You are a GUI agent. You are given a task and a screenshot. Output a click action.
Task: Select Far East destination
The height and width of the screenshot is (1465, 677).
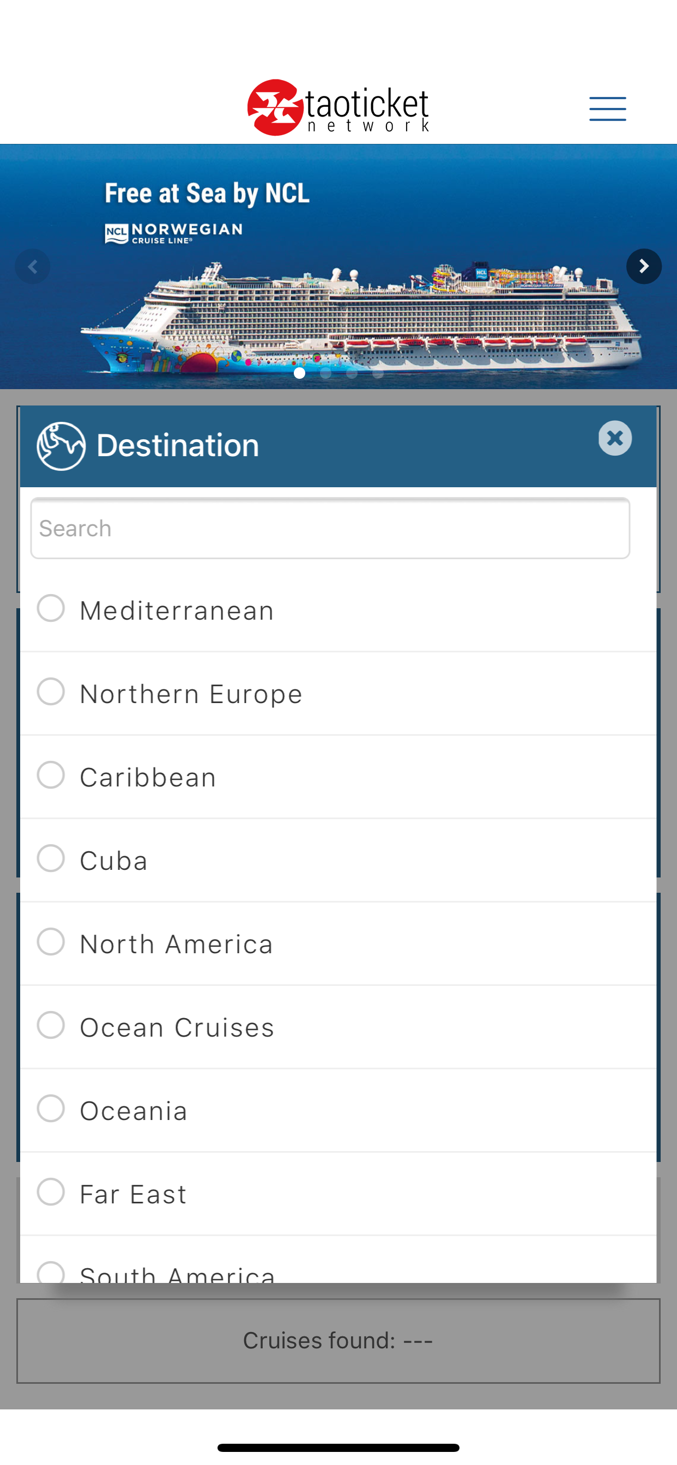pyautogui.click(x=338, y=1194)
